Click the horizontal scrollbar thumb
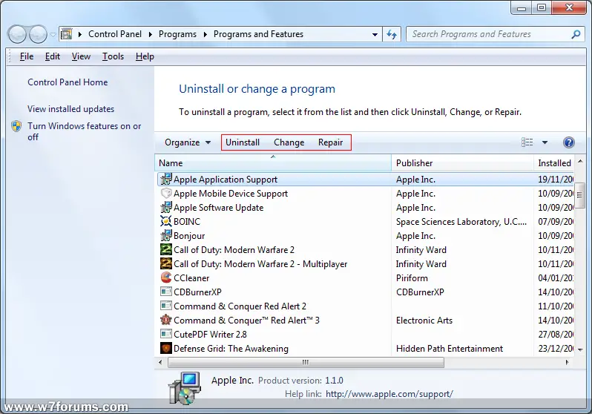The height and width of the screenshot is (414, 592). pos(306,362)
